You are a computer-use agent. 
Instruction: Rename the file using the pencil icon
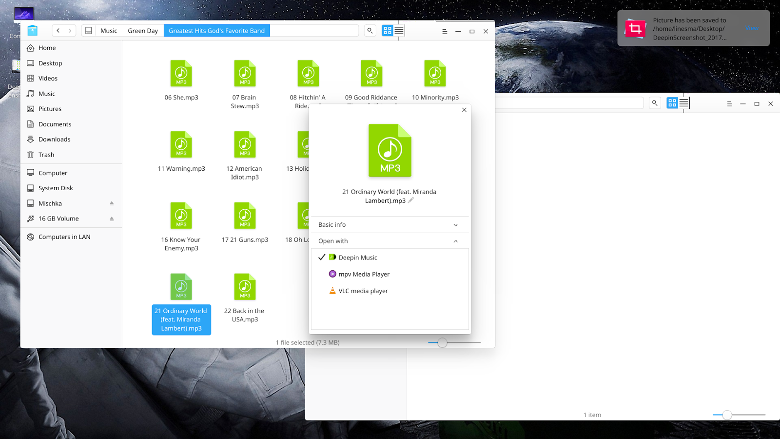(x=411, y=200)
